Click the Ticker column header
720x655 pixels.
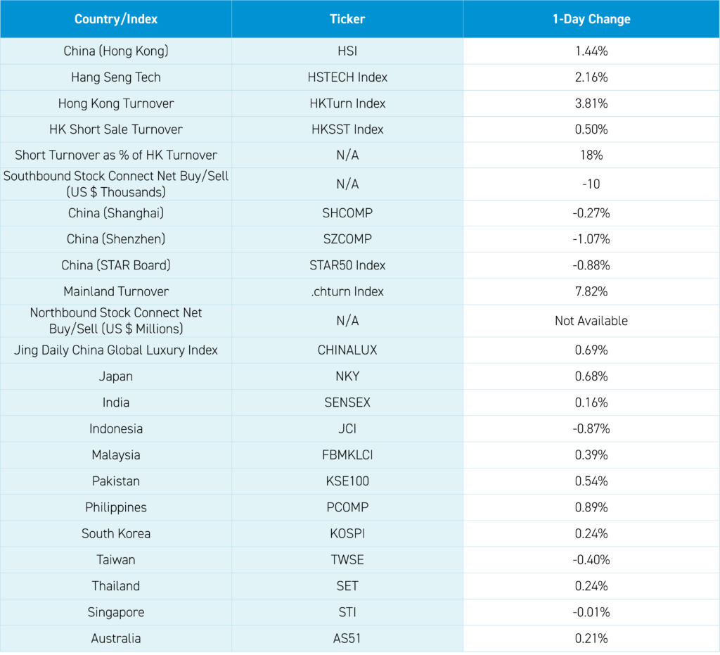tap(347, 19)
